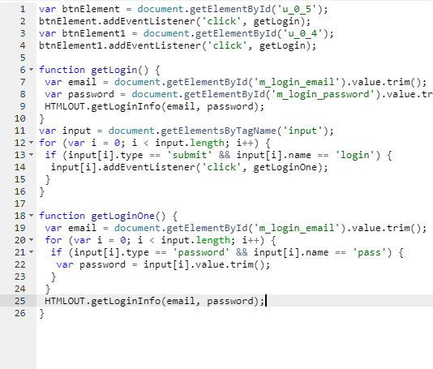Image resolution: width=433 pixels, height=369 pixels.
Task: Fold the getLoginOne function at line 18
Action: 31,215
